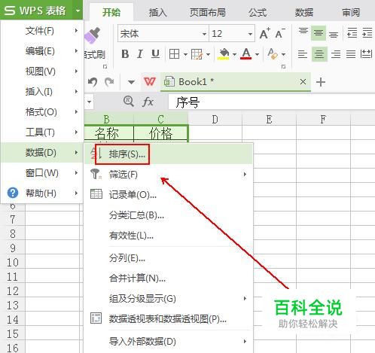Screen dimensions: 375x353
Task: Choose 分类汇总(B)... entry
Action: tap(168, 215)
